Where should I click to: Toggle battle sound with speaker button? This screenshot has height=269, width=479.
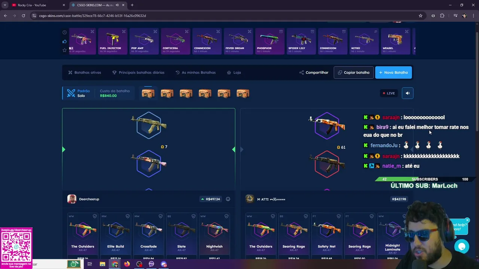408,93
